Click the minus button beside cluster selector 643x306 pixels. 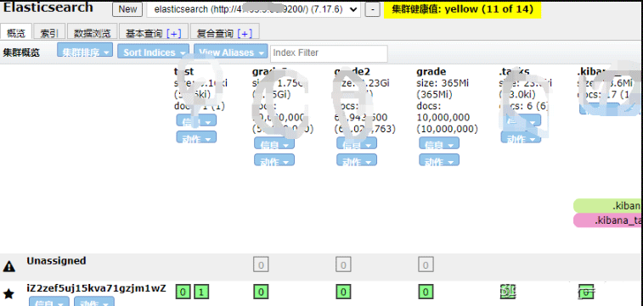tap(372, 10)
